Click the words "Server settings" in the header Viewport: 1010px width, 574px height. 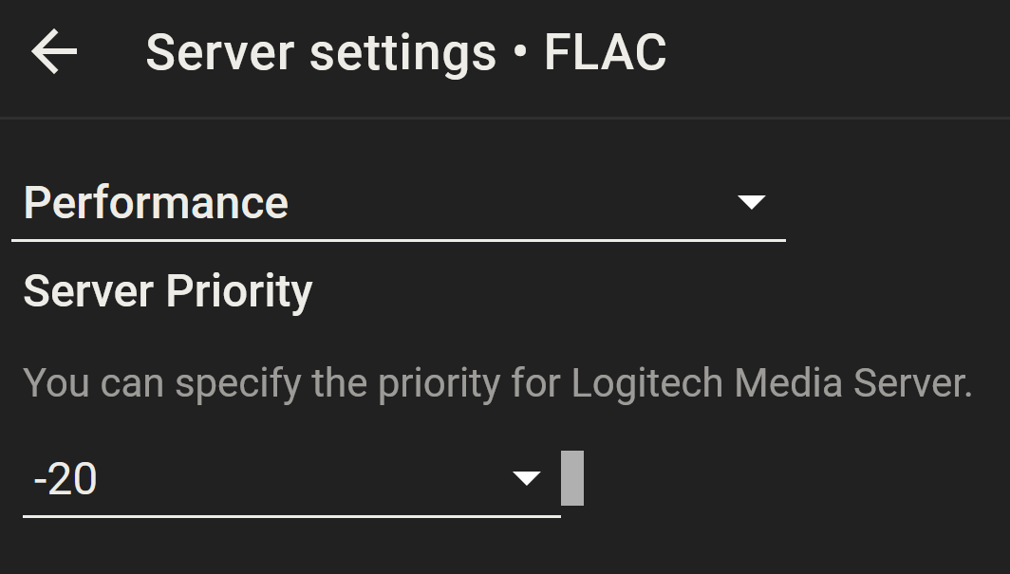point(321,52)
